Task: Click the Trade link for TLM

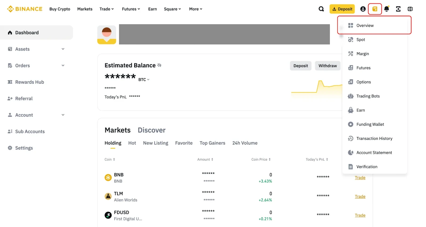Action: pyautogui.click(x=360, y=196)
